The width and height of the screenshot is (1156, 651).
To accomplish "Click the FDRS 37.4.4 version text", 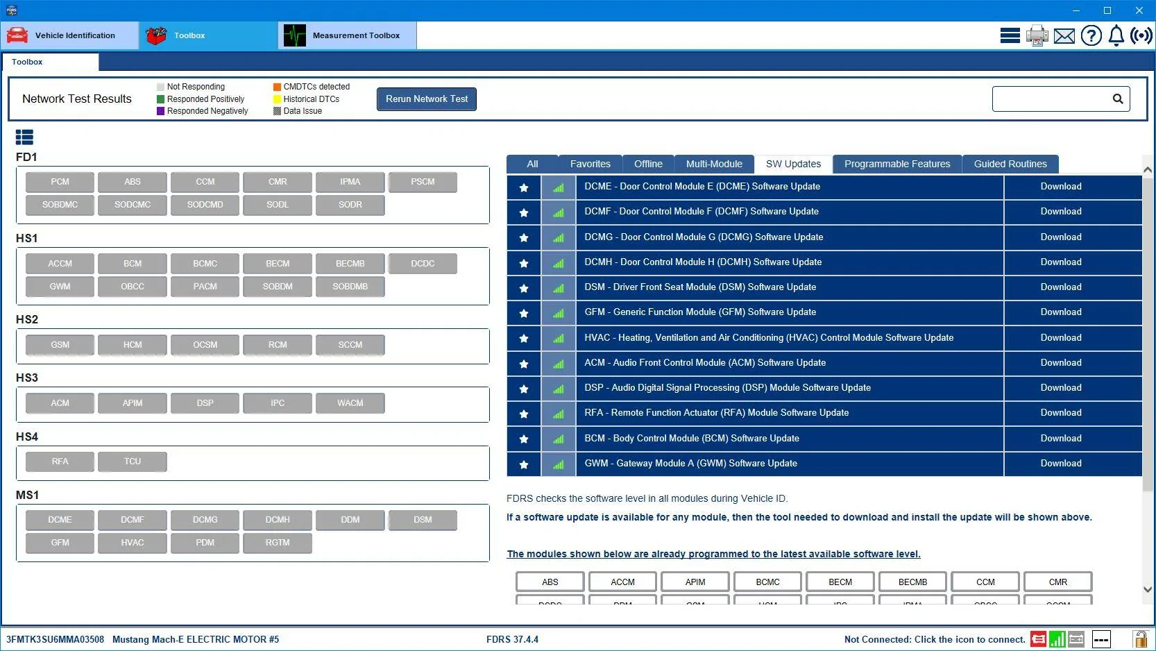I will 512,640.
